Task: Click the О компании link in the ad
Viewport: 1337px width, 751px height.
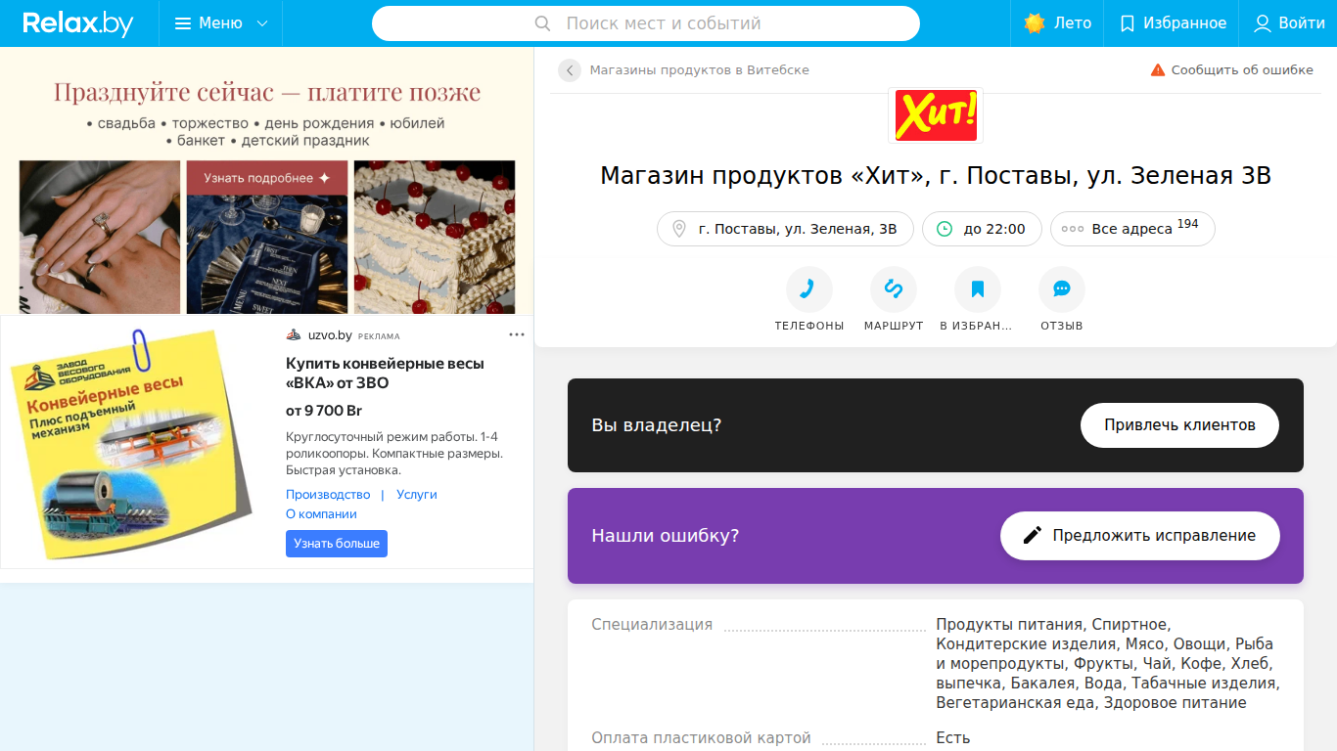Action: pyautogui.click(x=321, y=514)
